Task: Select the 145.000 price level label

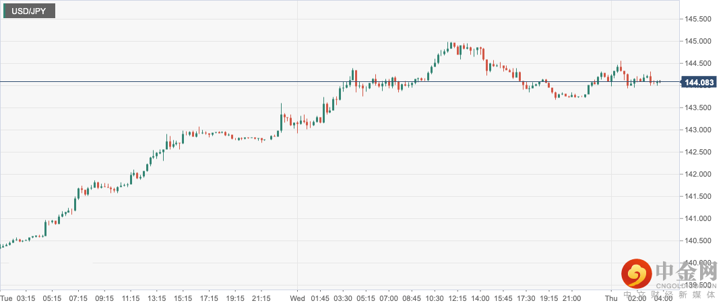Action: (x=697, y=42)
